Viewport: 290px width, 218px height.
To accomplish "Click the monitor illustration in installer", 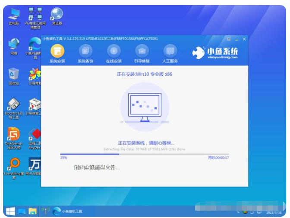I will point(144,106).
